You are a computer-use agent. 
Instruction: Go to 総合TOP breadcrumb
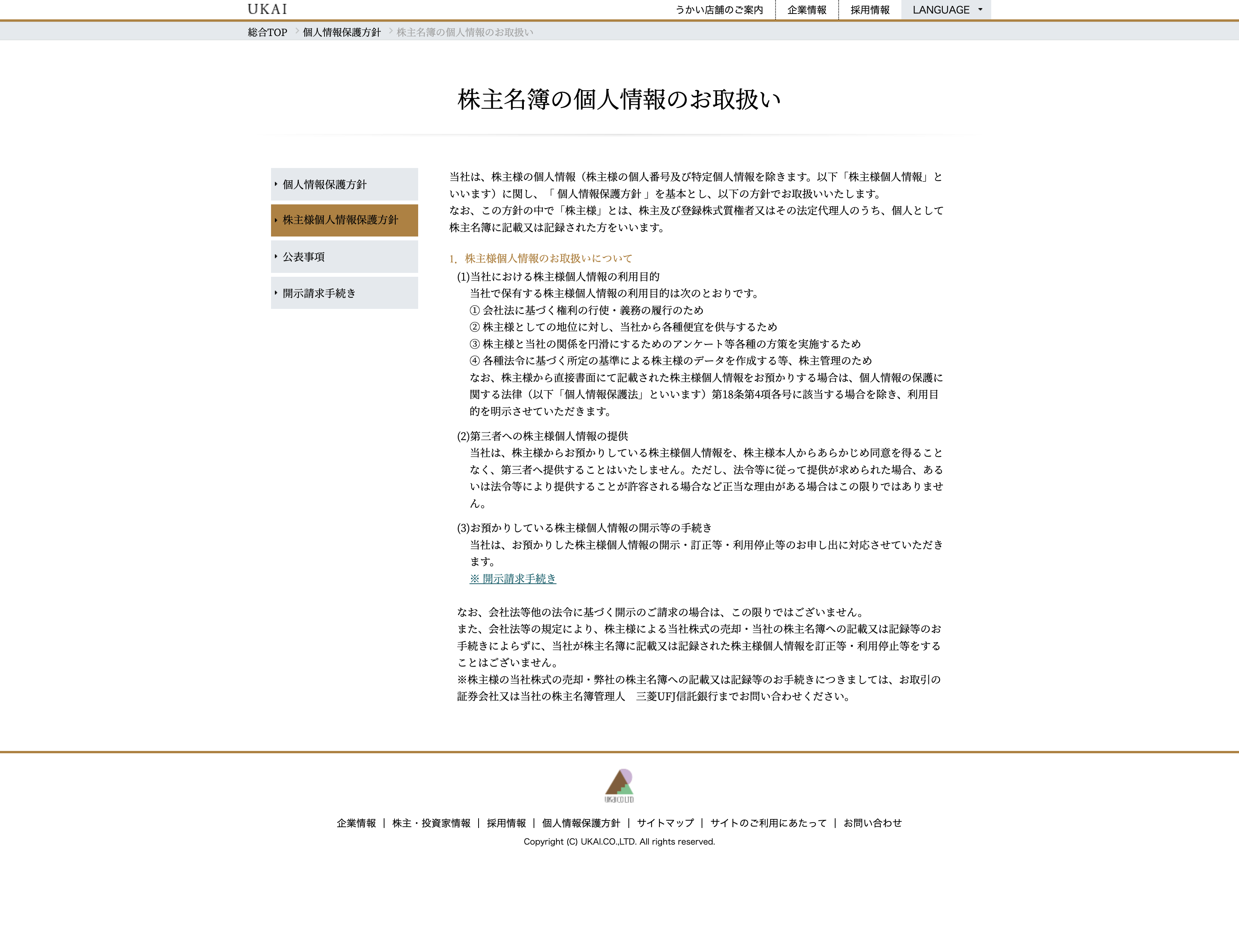pyautogui.click(x=267, y=33)
